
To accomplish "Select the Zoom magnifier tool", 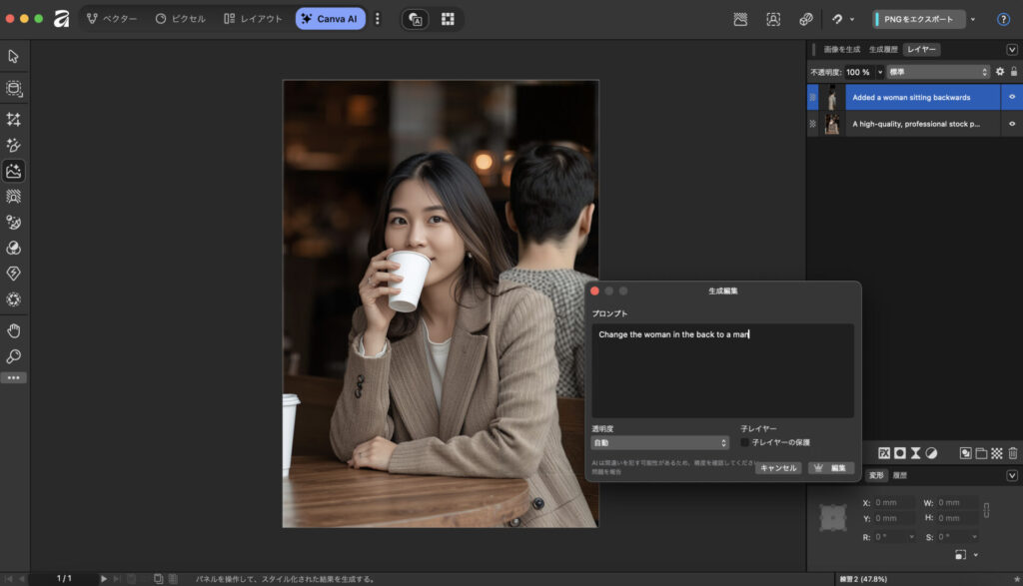I will [x=14, y=356].
